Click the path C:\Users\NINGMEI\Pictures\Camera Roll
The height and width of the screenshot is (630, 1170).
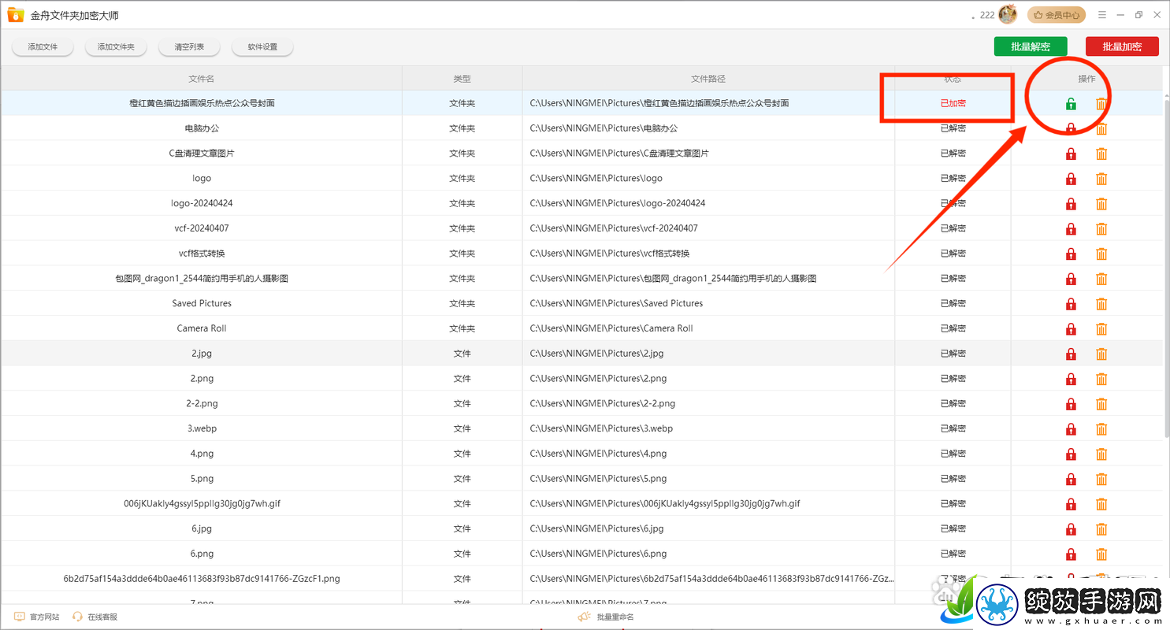pyautogui.click(x=611, y=328)
